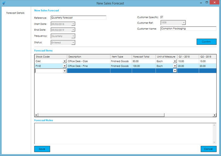This screenshot has height=156, width=221.
Task: Select the 'Office Desk - Oak' description cell
Action: (89, 61)
